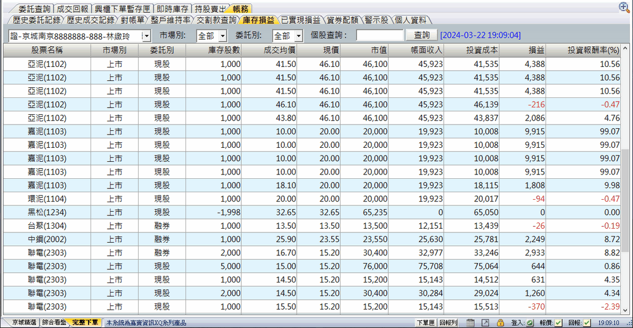
Task: Open the 委託查詢 tab
Action: tap(34, 9)
